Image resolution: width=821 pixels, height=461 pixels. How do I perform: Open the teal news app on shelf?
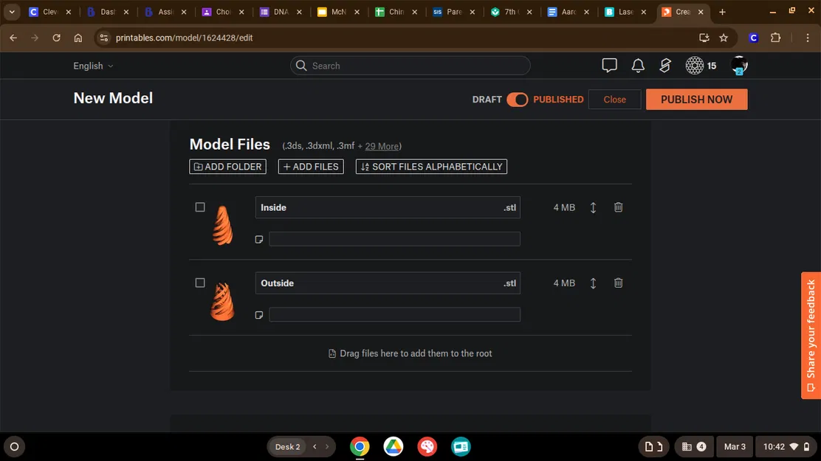click(461, 446)
